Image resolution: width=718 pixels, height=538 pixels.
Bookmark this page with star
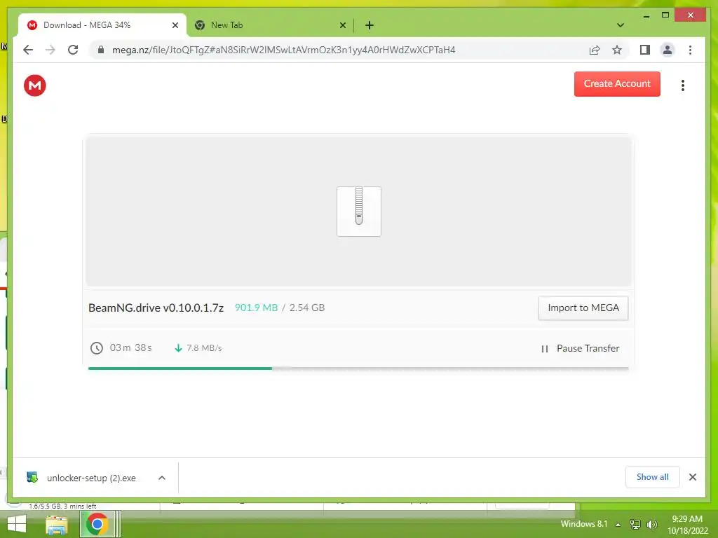(x=617, y=50)
